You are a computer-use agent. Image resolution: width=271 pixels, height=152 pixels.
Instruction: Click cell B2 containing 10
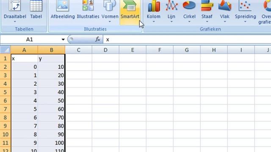coord(51,67)
